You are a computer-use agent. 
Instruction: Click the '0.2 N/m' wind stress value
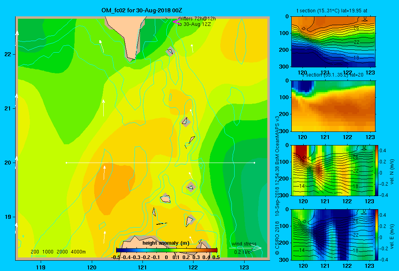(x=243, y=252)
